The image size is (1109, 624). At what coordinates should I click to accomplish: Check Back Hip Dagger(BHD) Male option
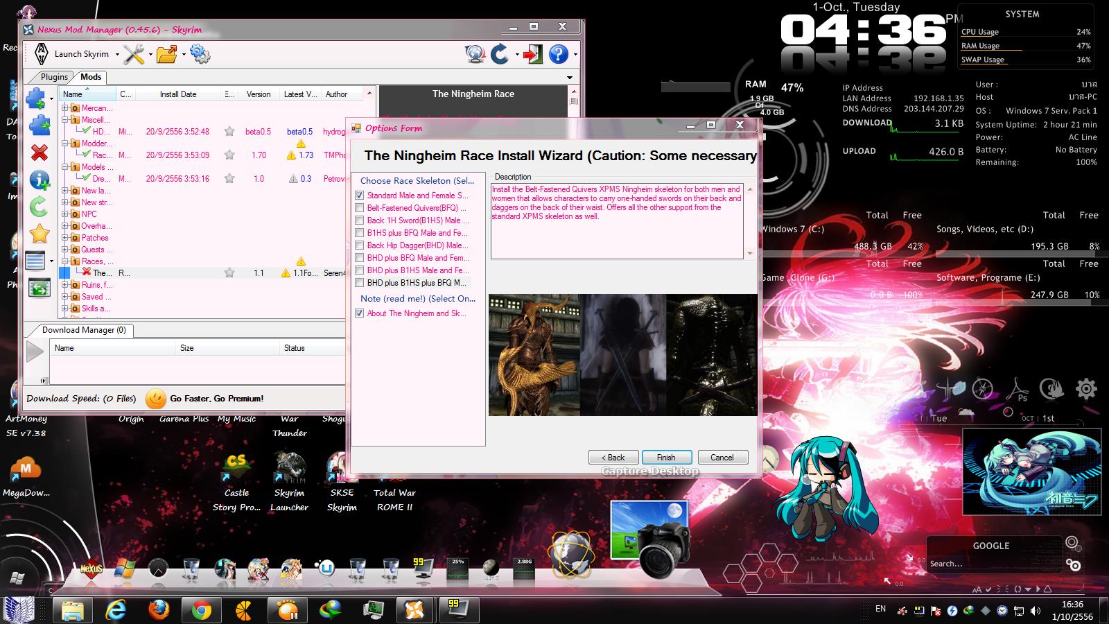click(x=359, y=245)
